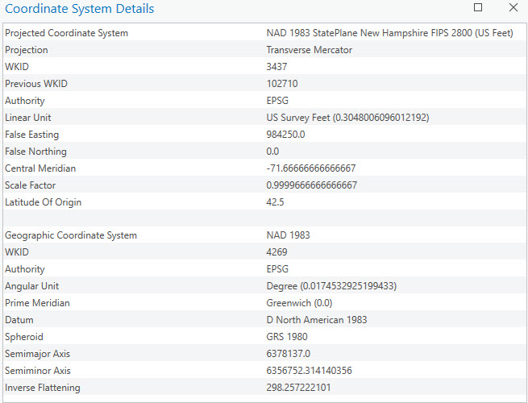Select the Inverse Flattening value 298.257222101
This screenshot has width=528, height=403.
click(x=298, y=388)
